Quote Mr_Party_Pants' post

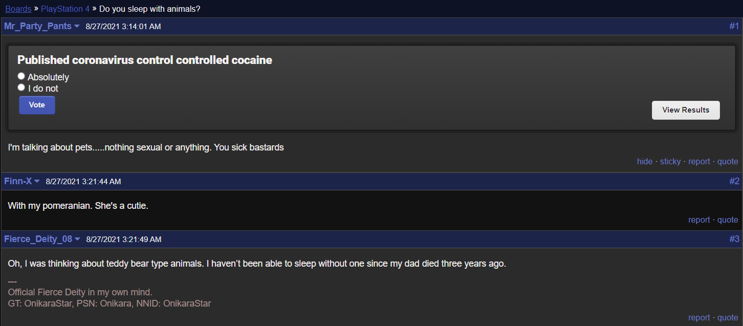click(728, 161)
